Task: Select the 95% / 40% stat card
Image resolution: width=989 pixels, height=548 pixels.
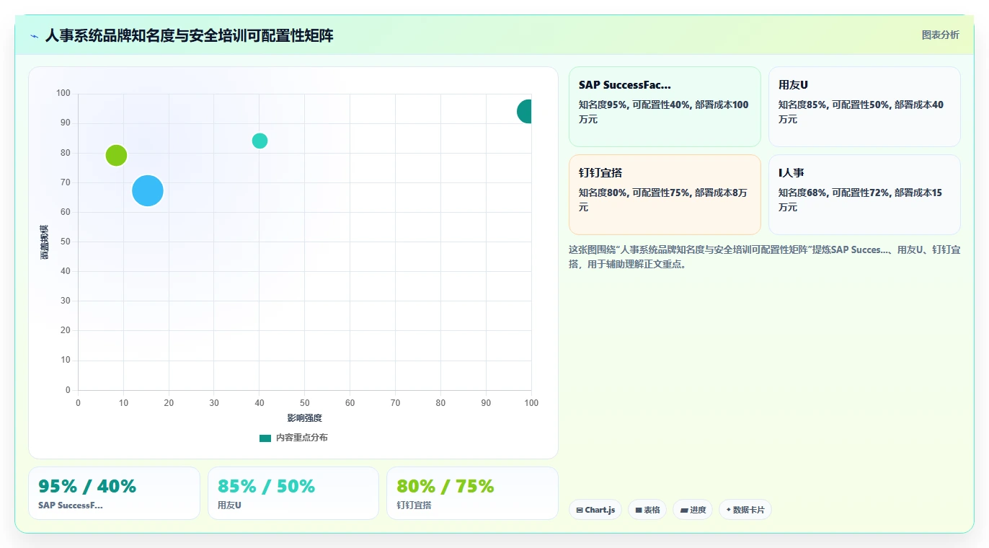Action: pyautogui.click(x=114, y=493)
